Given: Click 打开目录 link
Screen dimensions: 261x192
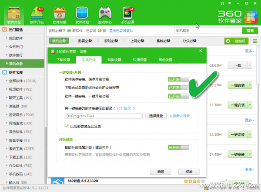Looking at the screenshot, I should pyautogui.click(x=124, y=108).
